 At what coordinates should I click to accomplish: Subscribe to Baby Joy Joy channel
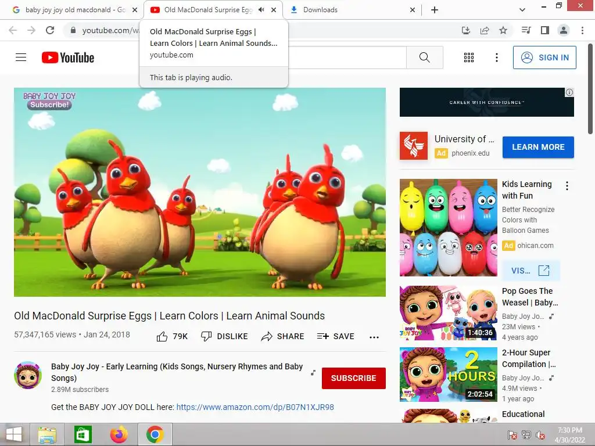click(354, 378)
